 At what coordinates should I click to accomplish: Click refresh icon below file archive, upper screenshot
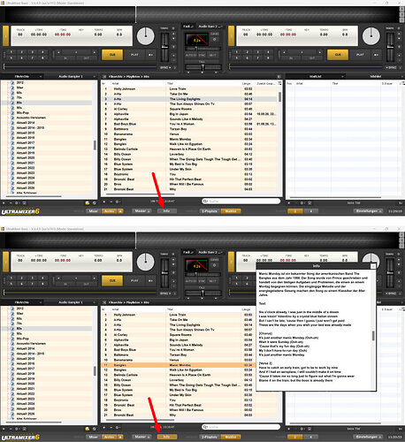click(95, 202)
